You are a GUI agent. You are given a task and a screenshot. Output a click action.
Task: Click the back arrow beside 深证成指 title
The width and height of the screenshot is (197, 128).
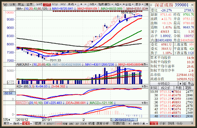(x=152, y=5)
